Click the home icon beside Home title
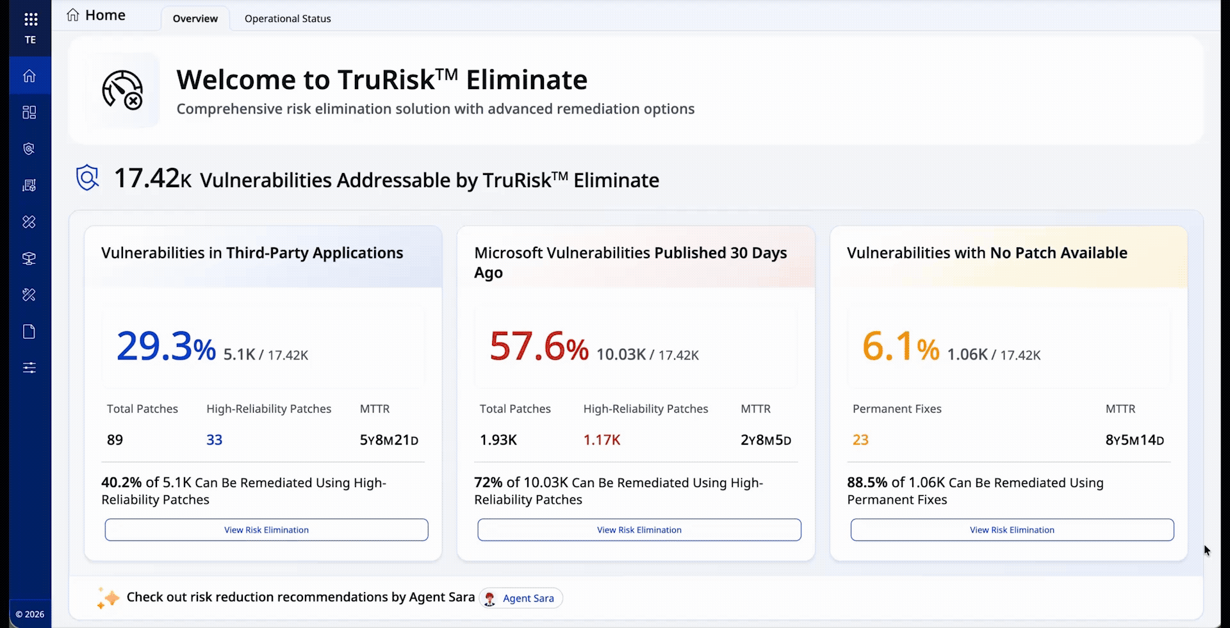This screenshot has width=1230, height=628. point(73,15)
